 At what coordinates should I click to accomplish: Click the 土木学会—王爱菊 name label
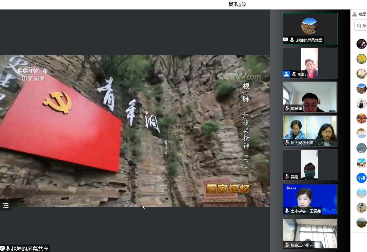[306, 211]
